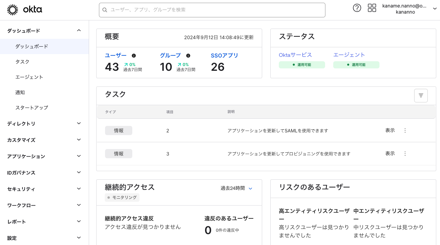Open the SSOアプリ link

click(224, 55)
